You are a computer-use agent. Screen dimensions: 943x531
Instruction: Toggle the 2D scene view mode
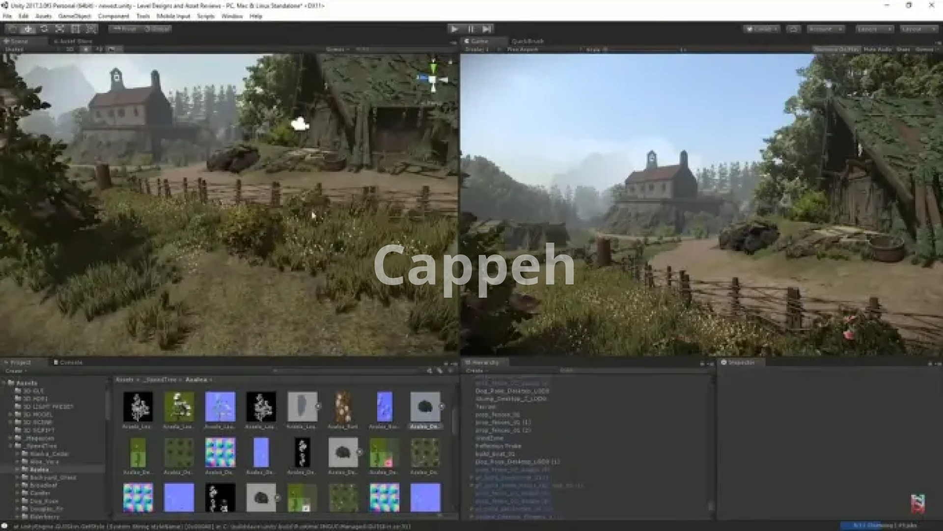click(x=70, y=49)
